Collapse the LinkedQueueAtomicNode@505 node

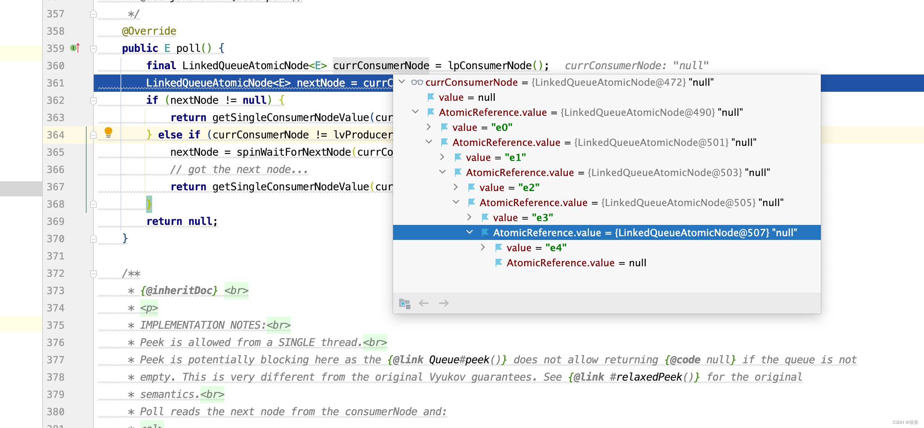[x=456, y=202]
